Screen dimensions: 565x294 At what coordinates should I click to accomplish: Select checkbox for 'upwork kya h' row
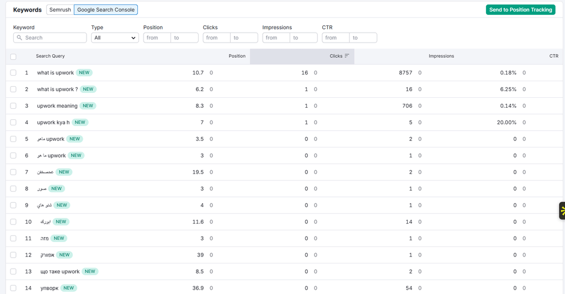tap(13, 122)
